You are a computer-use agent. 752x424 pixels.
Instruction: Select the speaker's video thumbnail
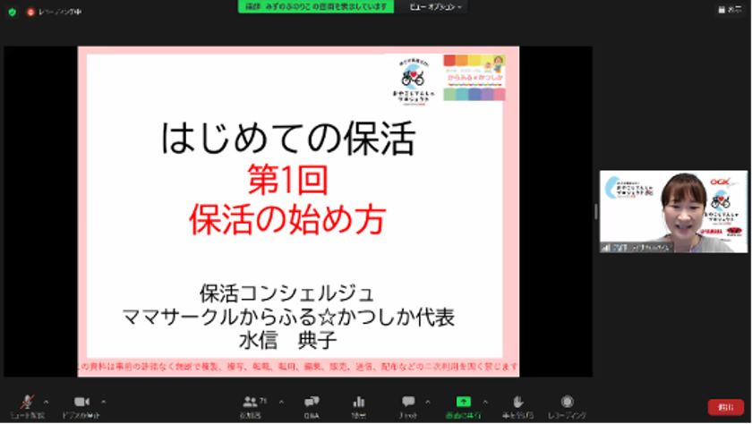673,211
